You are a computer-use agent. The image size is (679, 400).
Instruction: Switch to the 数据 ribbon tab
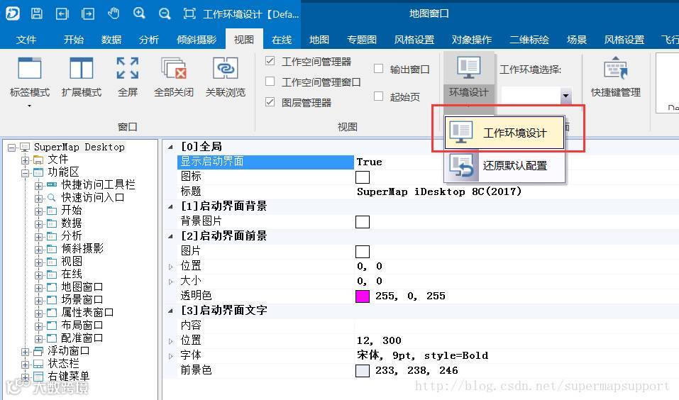coord(111,40)
